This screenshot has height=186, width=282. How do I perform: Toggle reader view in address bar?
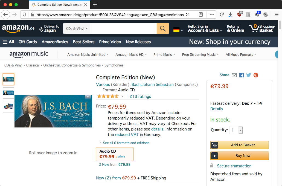point(201,14)
